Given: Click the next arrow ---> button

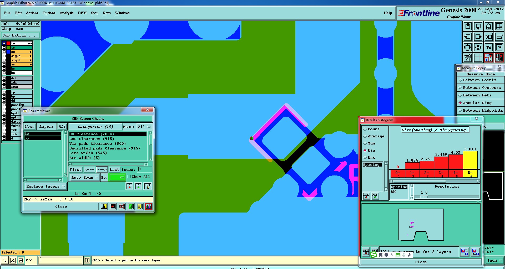Looking at the screenshot, I should click(x=102, y=170).
